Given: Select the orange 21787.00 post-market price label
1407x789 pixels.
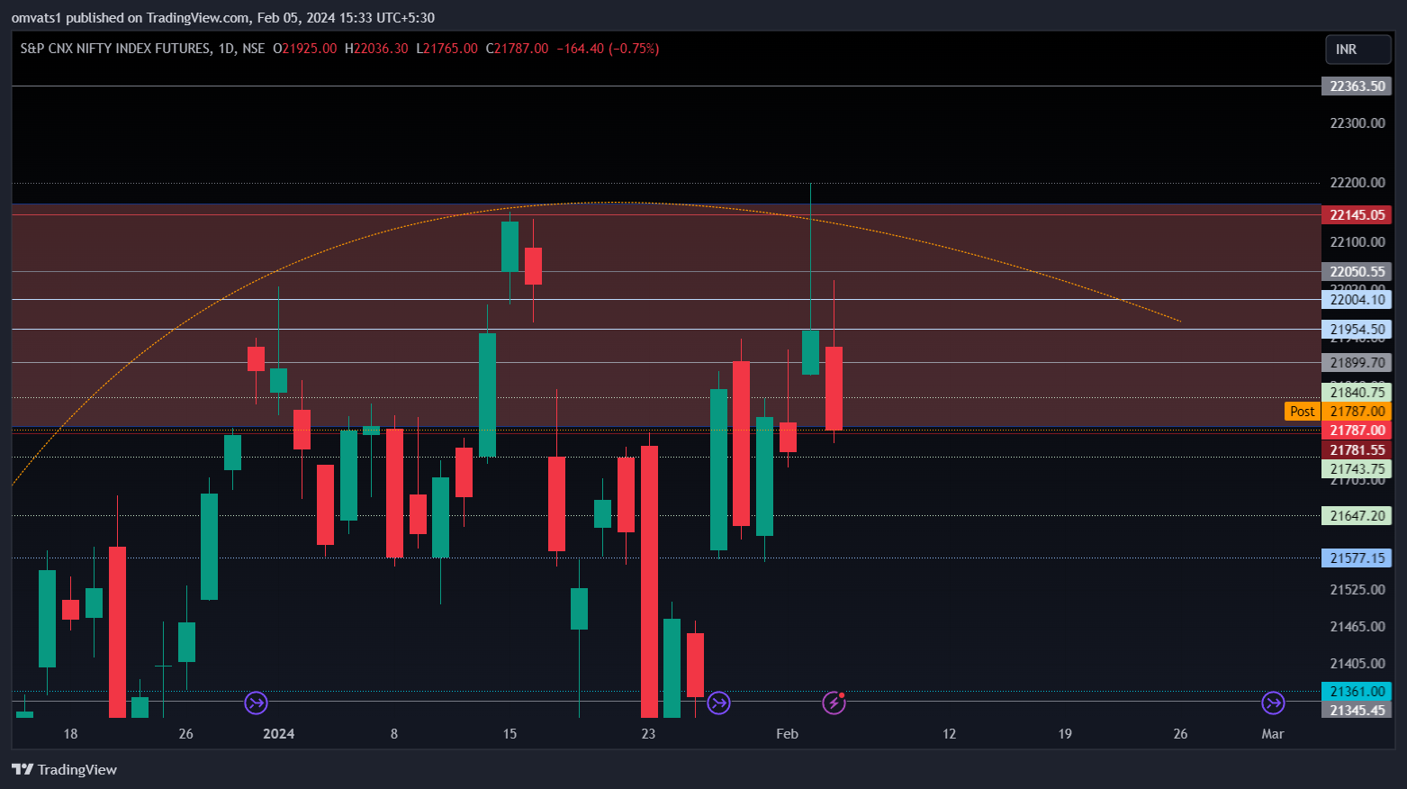Looking at the screenshot, I should tap(1357, 412).
